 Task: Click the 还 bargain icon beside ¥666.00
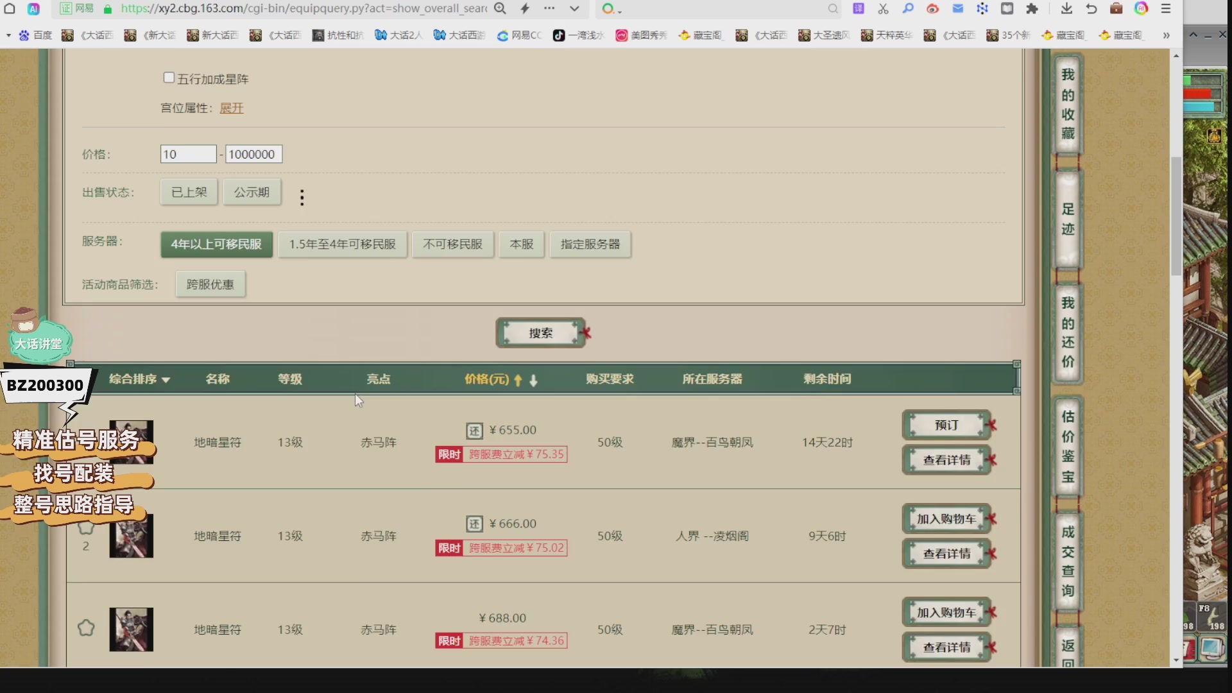tap(474, 524)
